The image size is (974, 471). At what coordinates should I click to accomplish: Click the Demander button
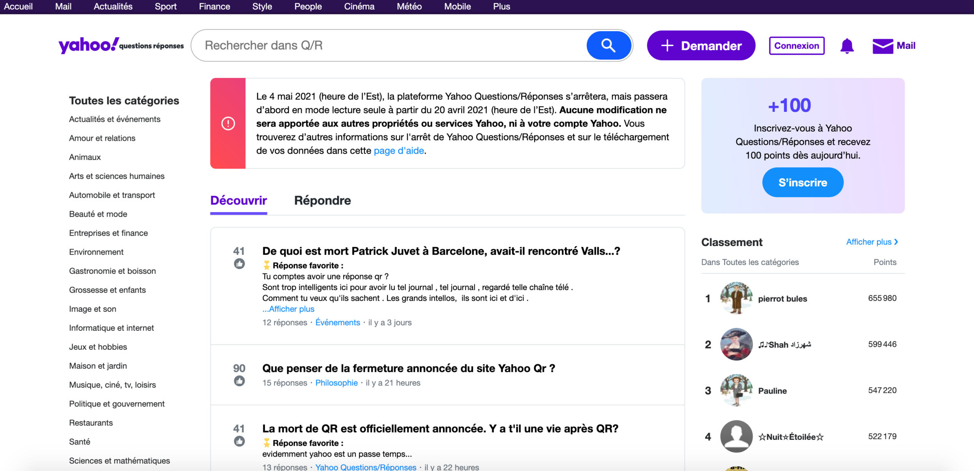pyautogui.click(x=701, y=46)
